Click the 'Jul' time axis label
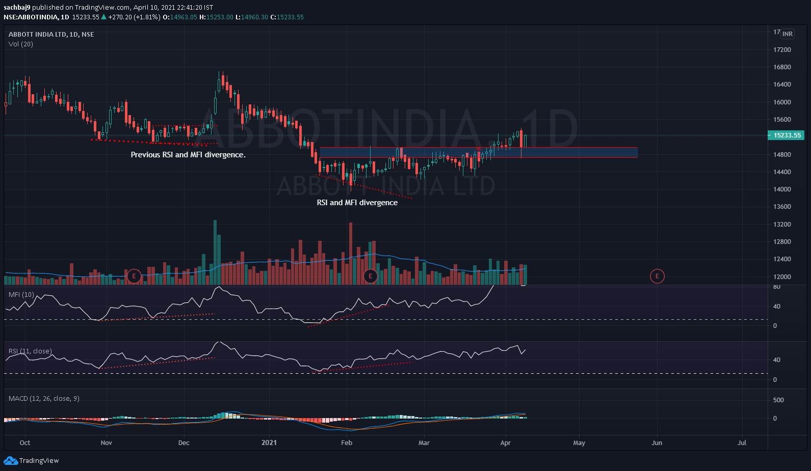Screen dimensions: 811x471 click(742, 442)
